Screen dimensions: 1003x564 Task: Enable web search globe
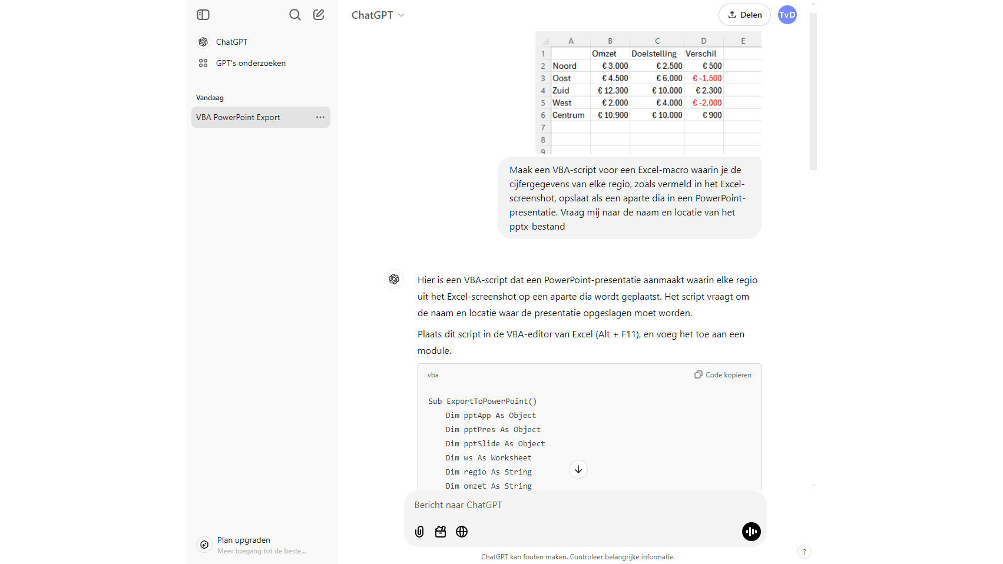pyautogui.click(x=462, y=532)
